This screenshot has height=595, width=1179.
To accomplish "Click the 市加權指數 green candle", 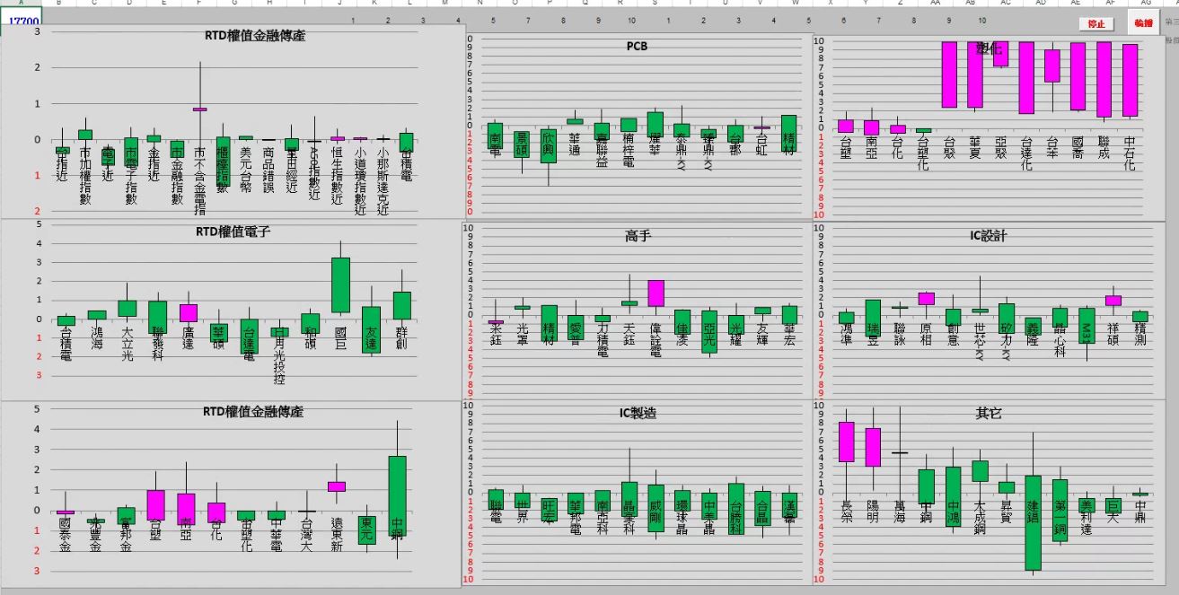I will point(85,134).
